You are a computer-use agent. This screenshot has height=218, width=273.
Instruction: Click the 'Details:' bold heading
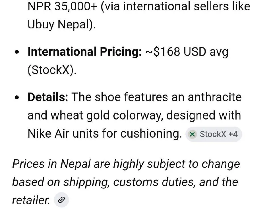tap(47, 97)
